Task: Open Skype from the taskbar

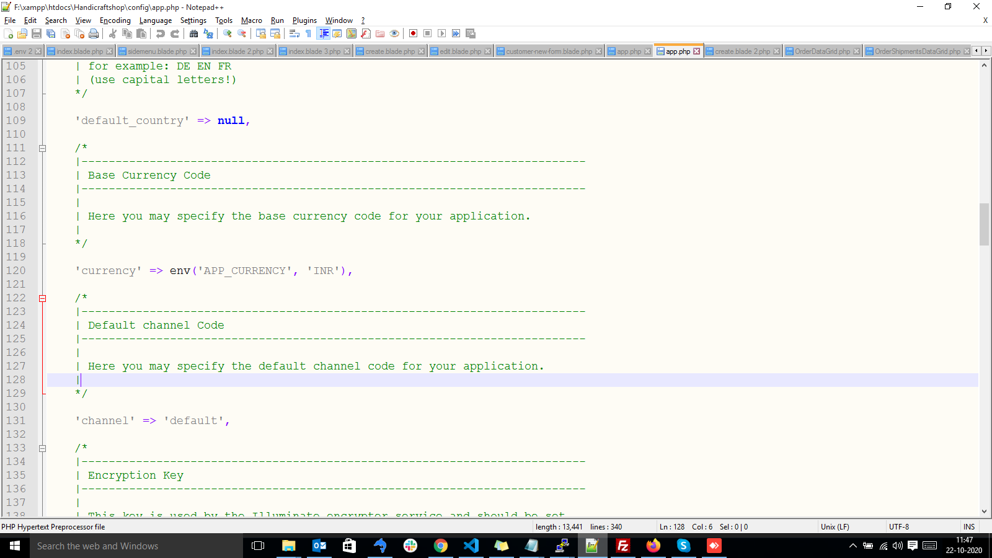Action: [683, 546]
